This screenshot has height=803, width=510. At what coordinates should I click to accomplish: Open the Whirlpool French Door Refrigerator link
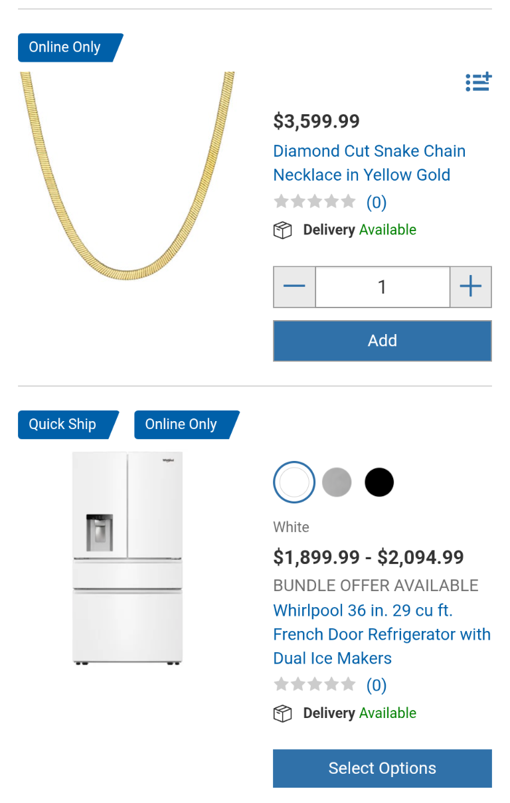tap(381, 634)
